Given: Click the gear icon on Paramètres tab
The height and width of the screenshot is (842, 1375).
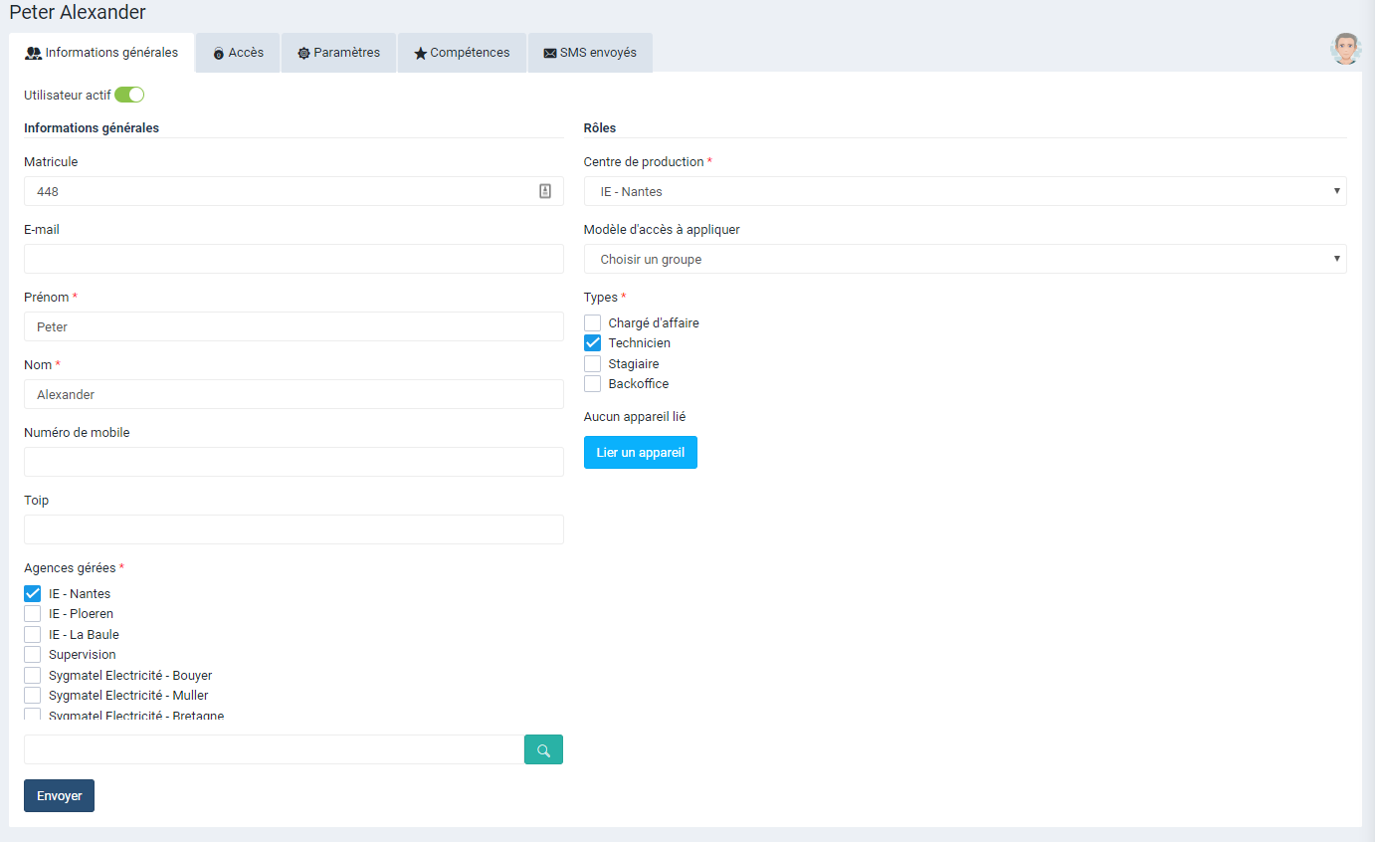Looking at the screenshot, I should (x=303, y=53).
